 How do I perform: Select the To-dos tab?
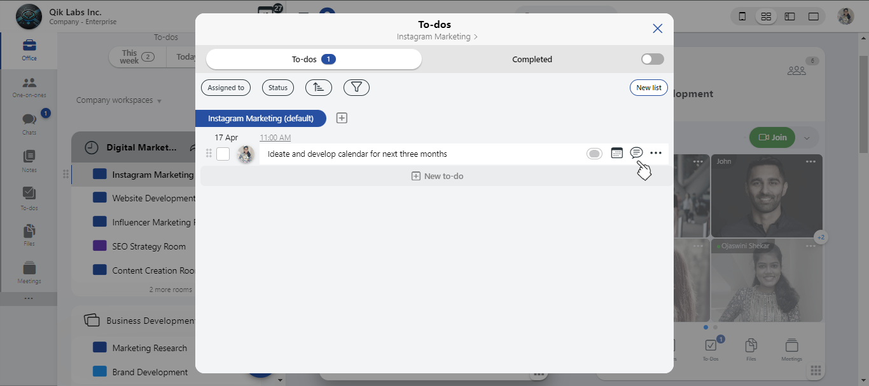click(313, 59)
